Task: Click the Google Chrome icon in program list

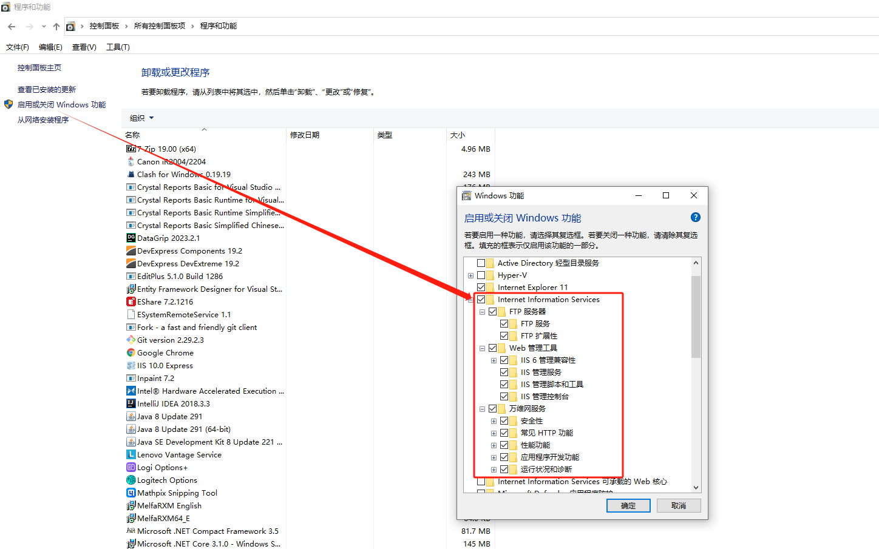Action: [x=131, y=352]
